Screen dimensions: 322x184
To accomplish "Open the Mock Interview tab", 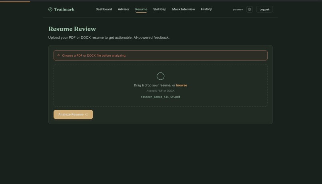I will 184,9.
